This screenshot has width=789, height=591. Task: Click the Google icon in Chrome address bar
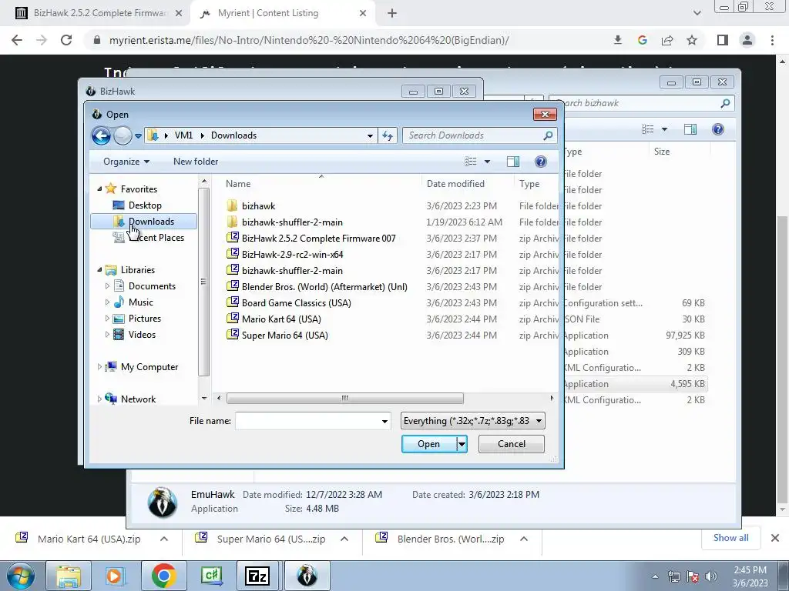[x=642, y=40]
